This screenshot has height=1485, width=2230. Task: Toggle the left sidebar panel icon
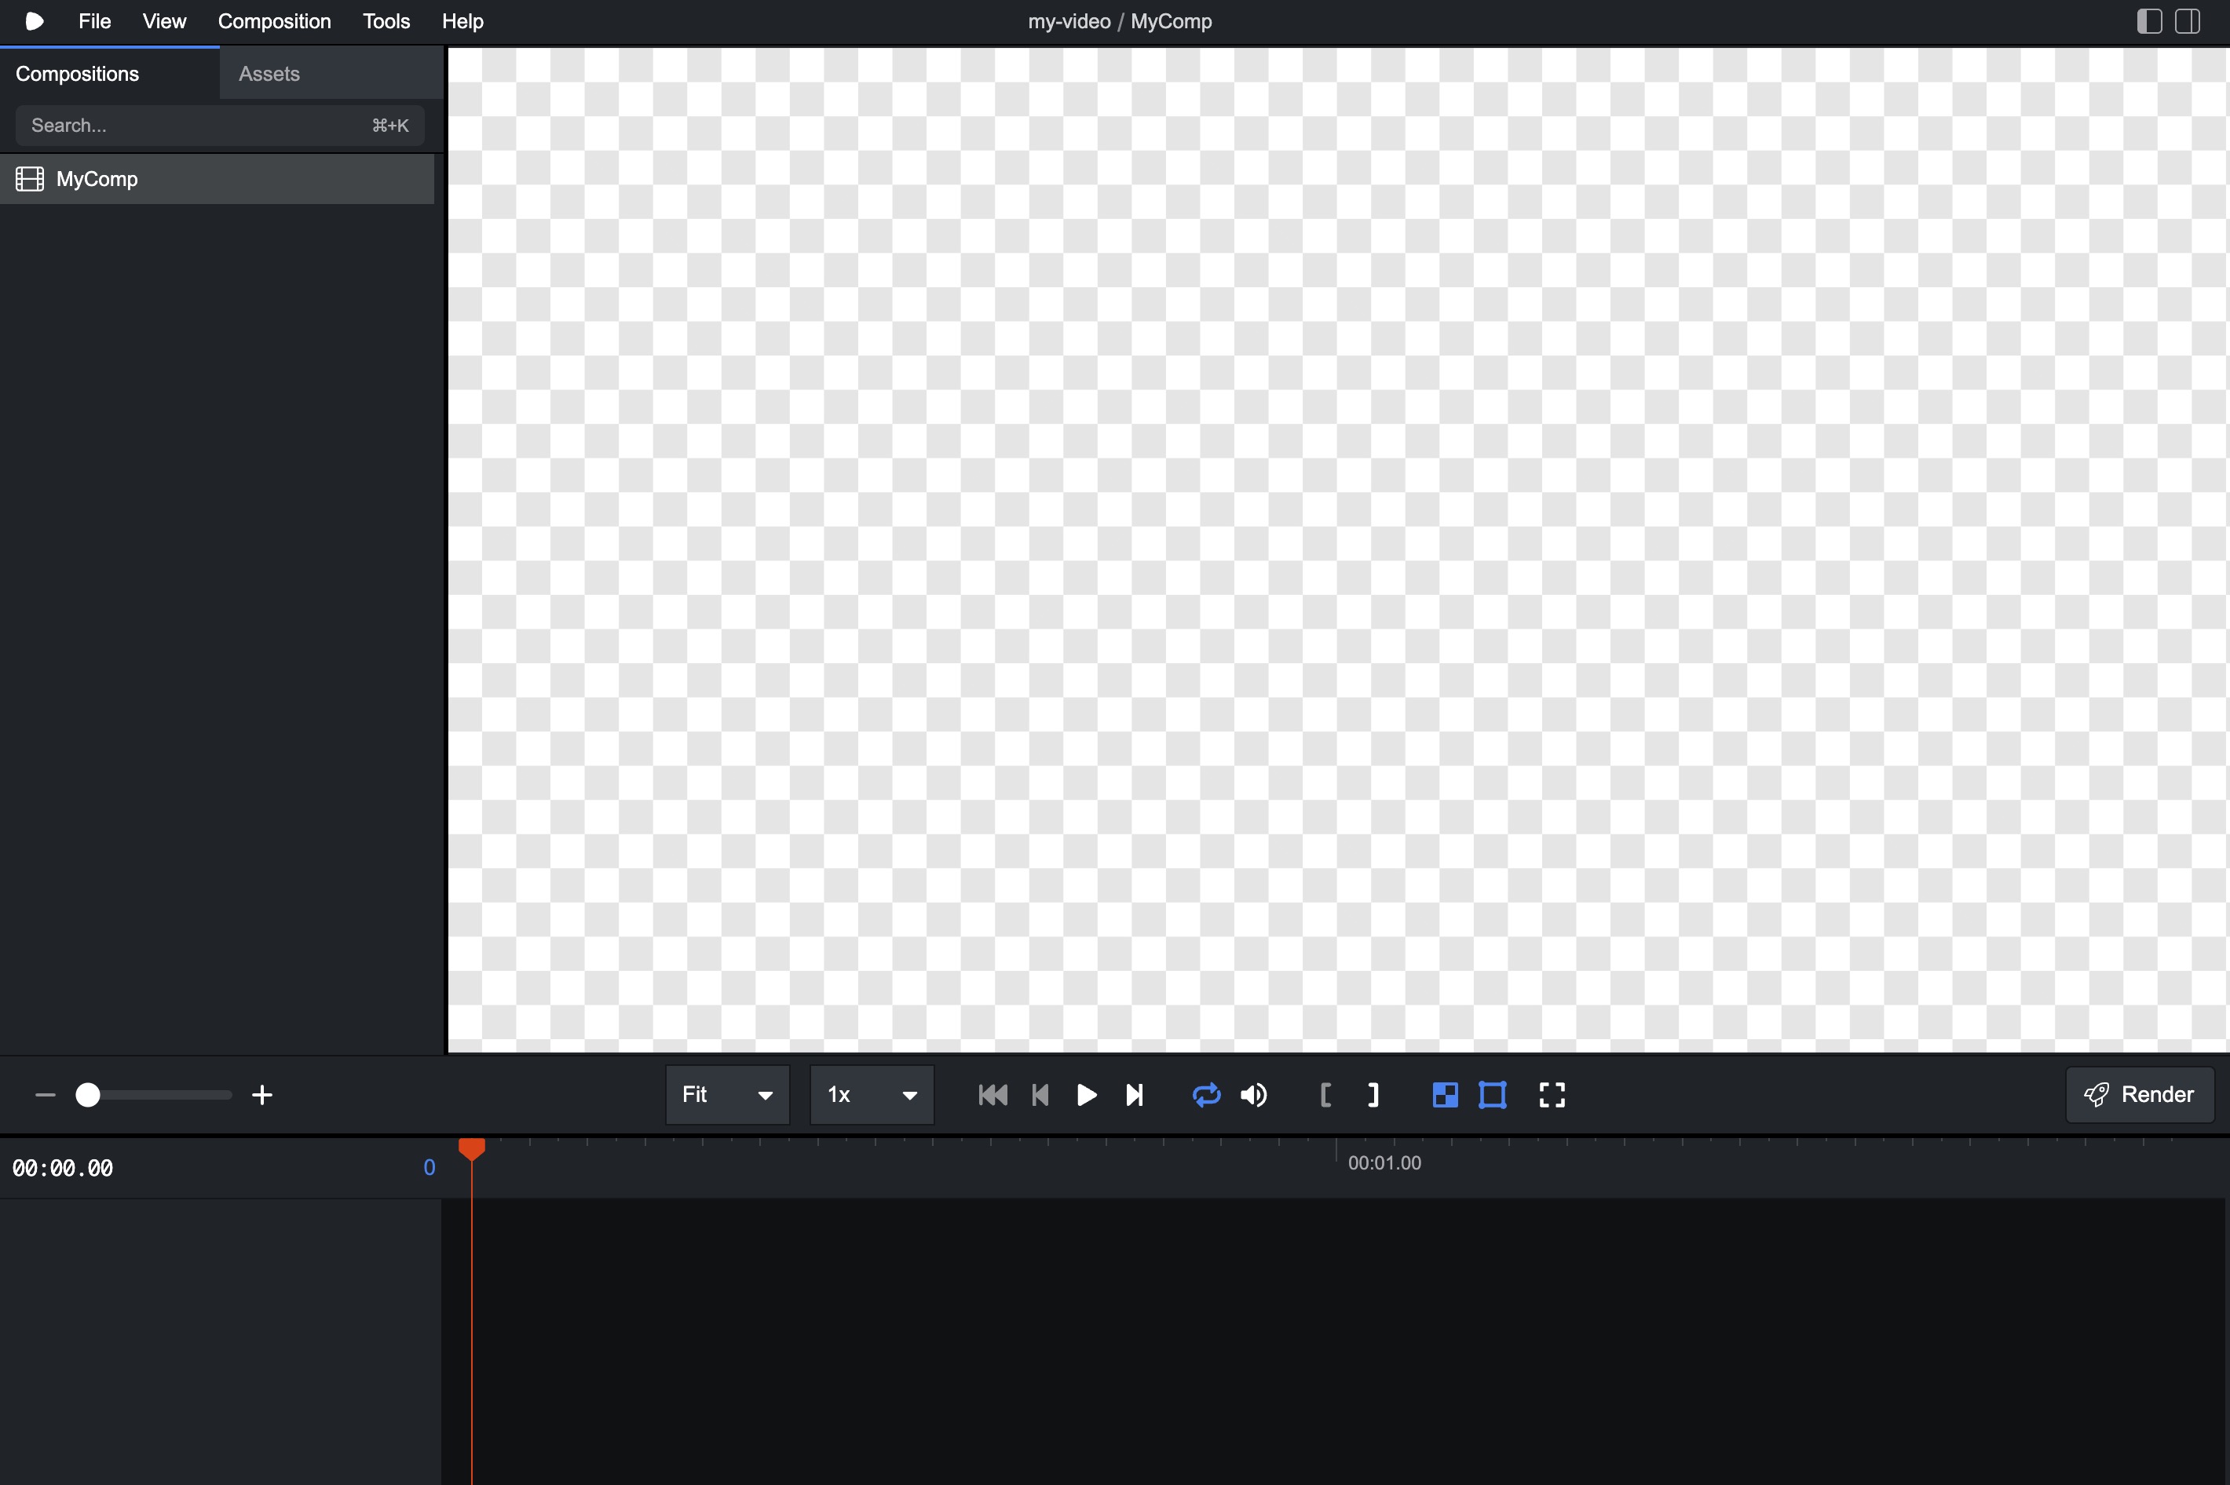pyautogui.click(x=2149, y=21)
